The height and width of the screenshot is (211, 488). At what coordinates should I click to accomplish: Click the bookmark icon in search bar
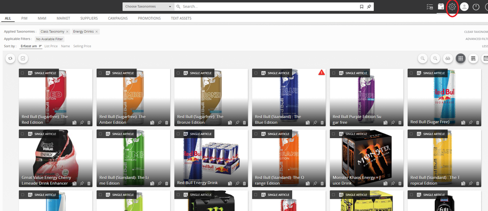[x=361, y=6]
